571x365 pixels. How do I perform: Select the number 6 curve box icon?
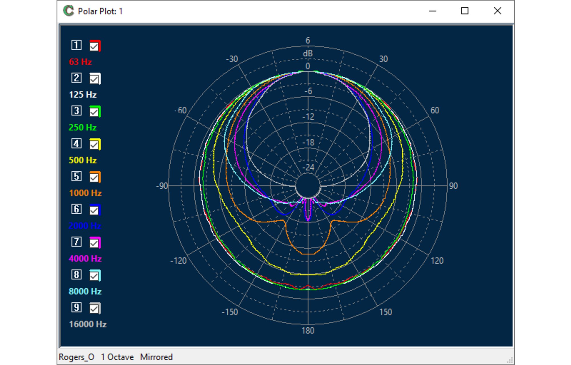[76, 209]
